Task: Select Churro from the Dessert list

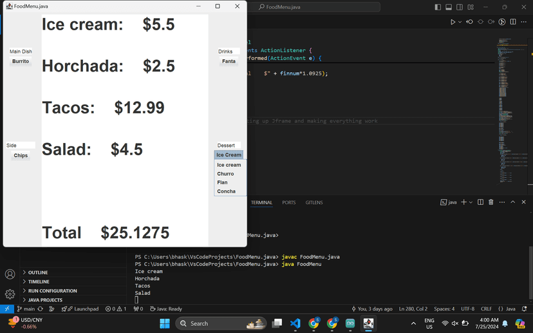Action: tap(225, 174)
